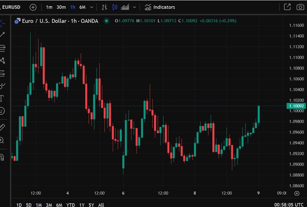Open the chart type dropdown arrow

(134, 7)
